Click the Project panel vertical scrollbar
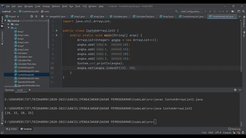This screenshot has height=138, width=246. point(48,34)
